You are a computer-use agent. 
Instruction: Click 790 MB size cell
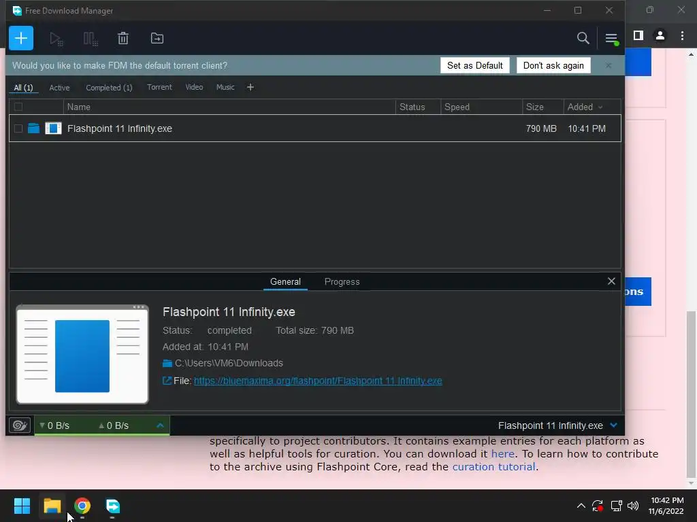541,128
